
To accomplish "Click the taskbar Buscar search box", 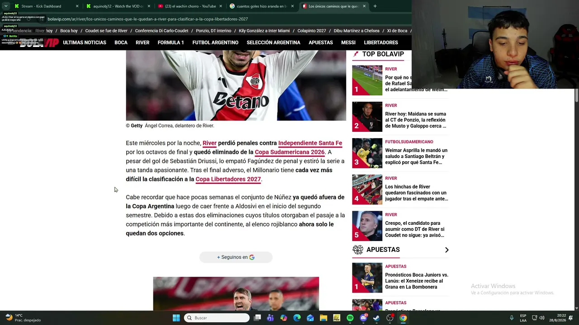I will click(x=217, y=318).
